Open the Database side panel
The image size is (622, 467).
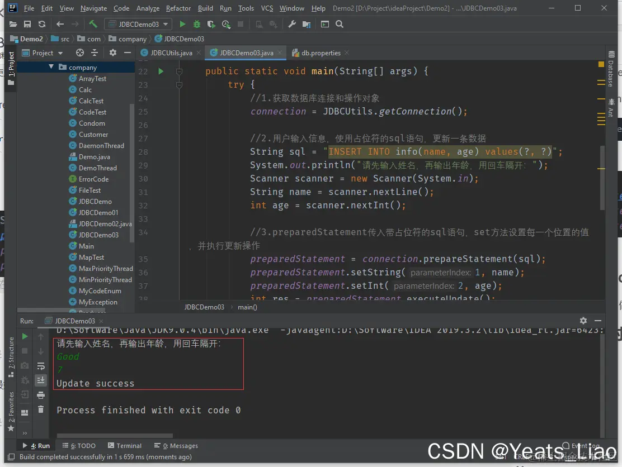(x=611, y=69)
